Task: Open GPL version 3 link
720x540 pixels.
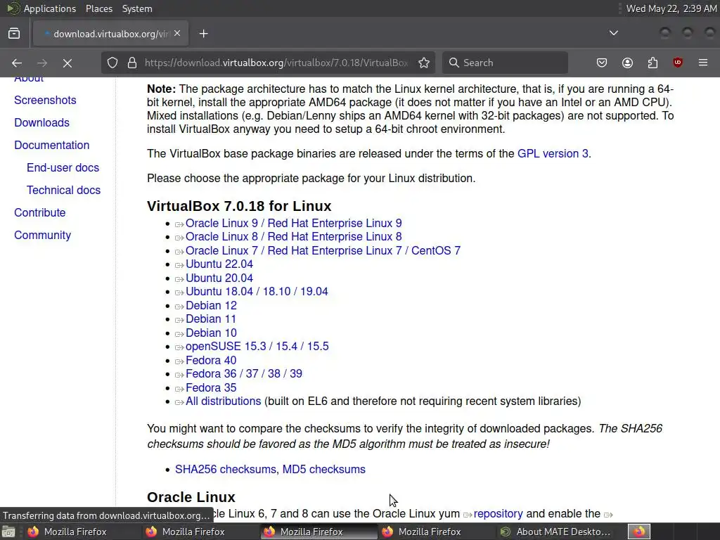Action: (553, 153)
